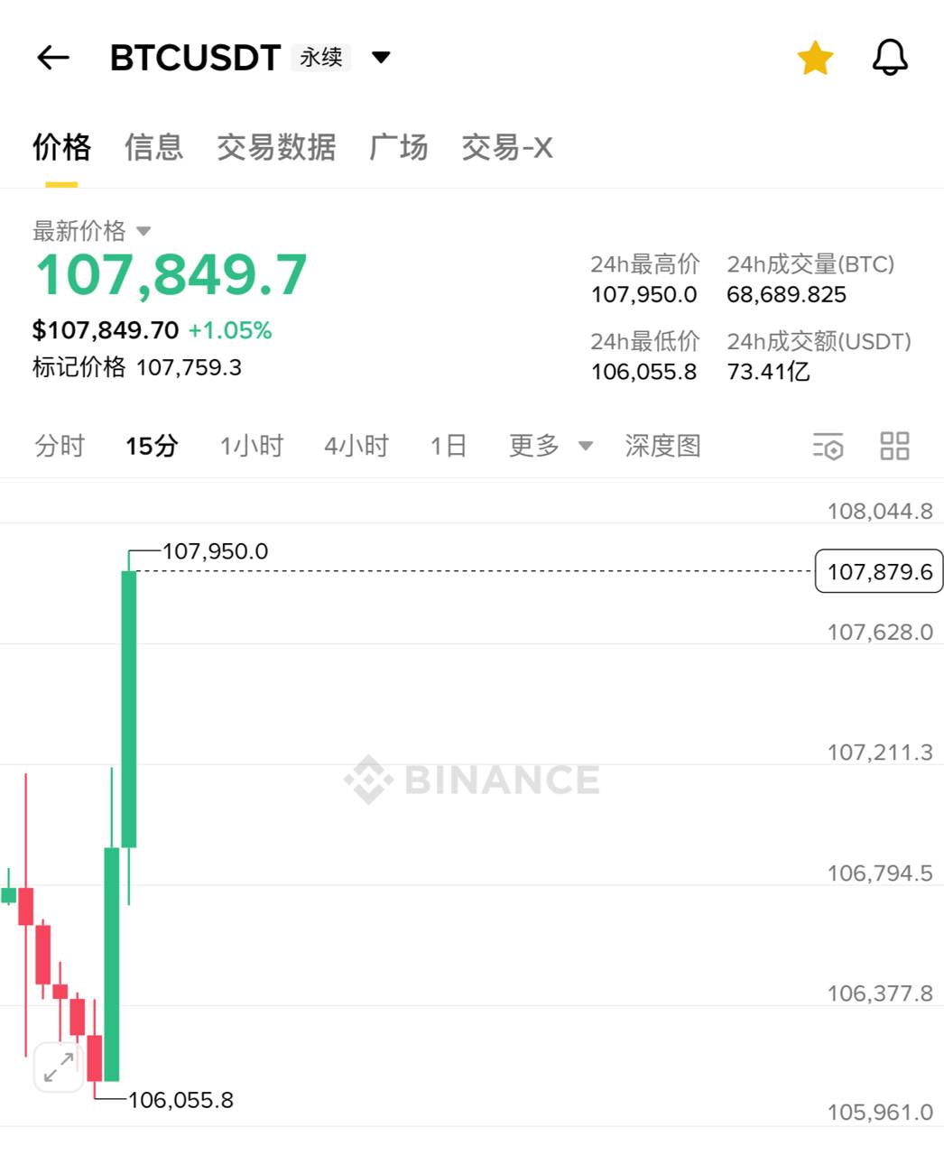This screenshot has height=1155, width=944.
Task: Open price alert bell icon
Action: click(890, 58)
